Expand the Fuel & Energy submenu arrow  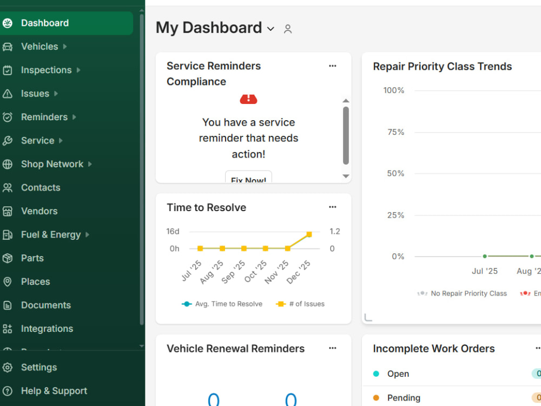point(87,235)
